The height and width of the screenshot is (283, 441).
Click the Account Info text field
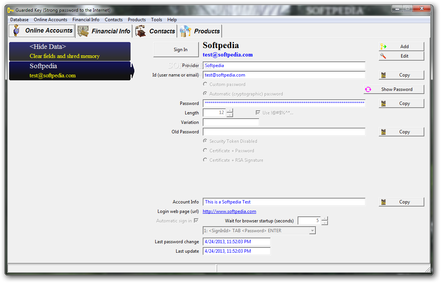(x=284, y=202)
